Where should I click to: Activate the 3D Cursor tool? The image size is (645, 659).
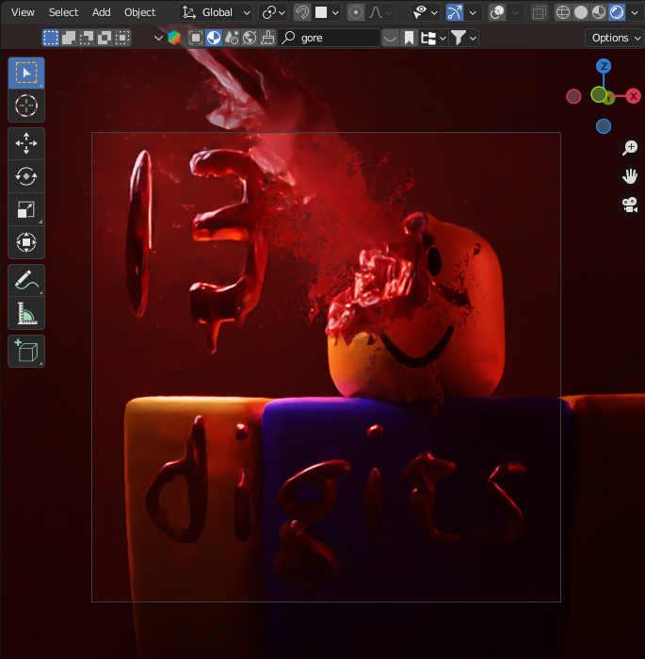pos(26,106)
